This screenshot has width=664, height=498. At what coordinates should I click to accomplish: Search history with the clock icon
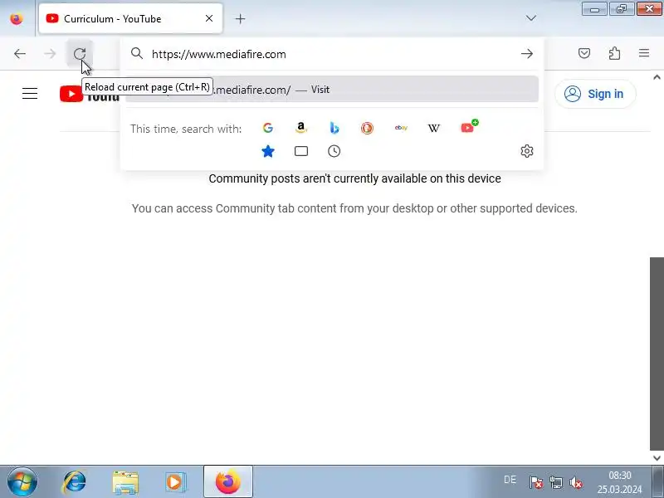click(334, 151)
